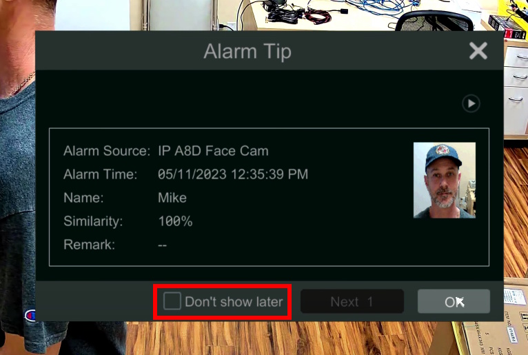Click the Don't show later label text
528x355 pixels.
[x=234, y=302]
